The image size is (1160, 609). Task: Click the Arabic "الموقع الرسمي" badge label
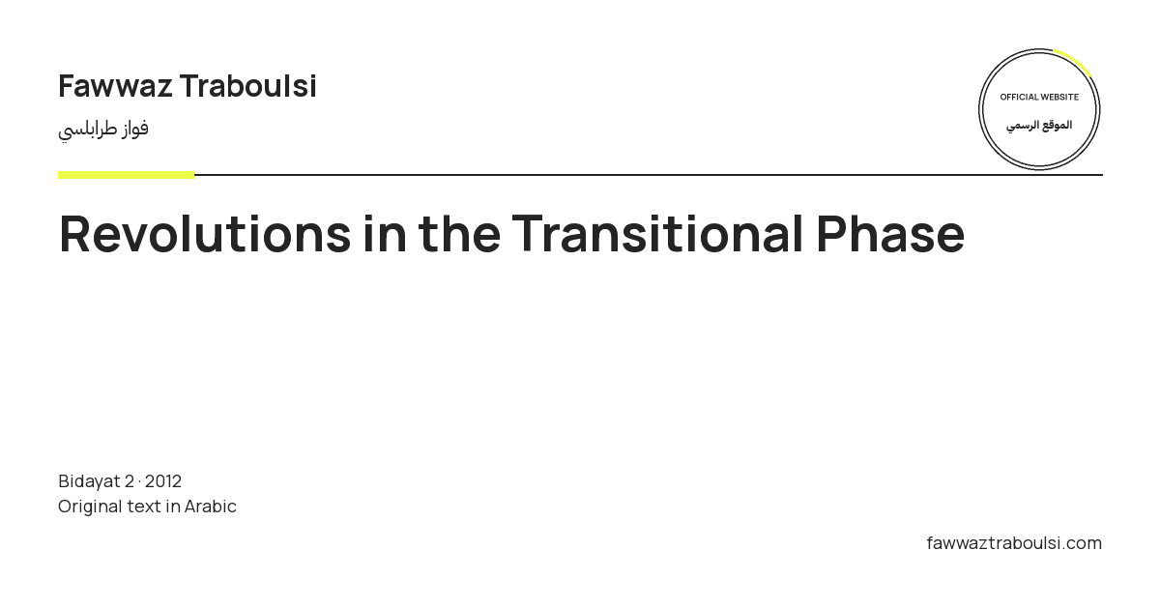pyautogui.click(x=1039, y=126)
